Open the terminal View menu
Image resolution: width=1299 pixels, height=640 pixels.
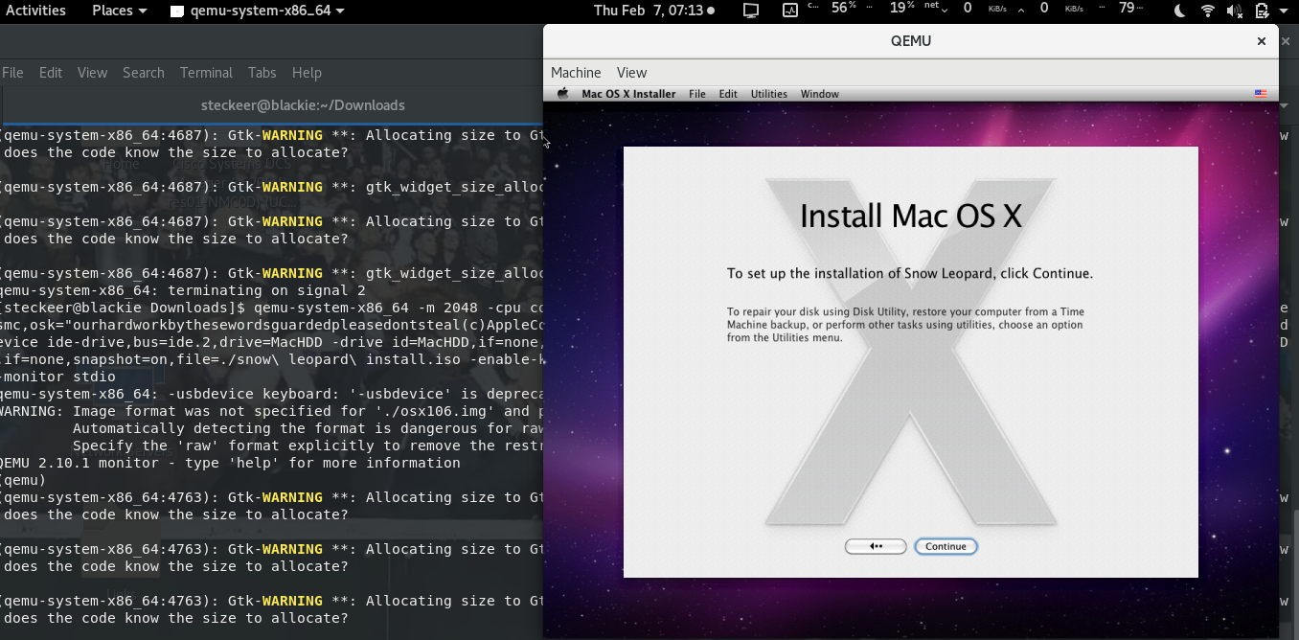92,73
